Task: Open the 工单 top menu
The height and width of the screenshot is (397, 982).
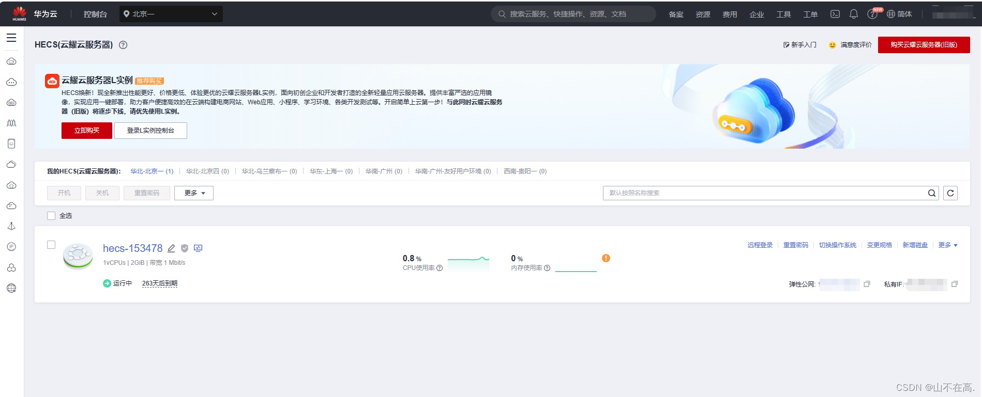Action: (810, 14)
